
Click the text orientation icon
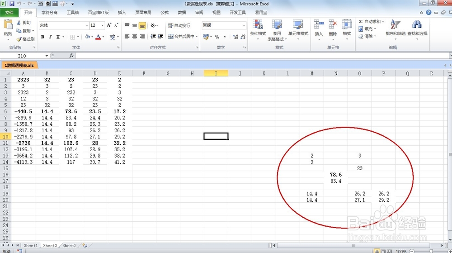pos(153,25)
